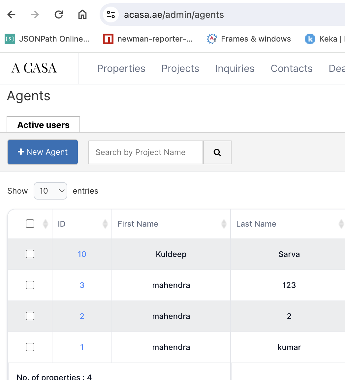This screenshot has width=345, height=380.
Task: Click the browser home icon
Action: (x=82, y=15)
